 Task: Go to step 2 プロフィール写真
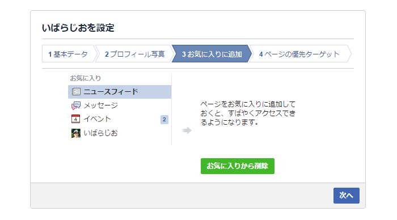point(135,54)
